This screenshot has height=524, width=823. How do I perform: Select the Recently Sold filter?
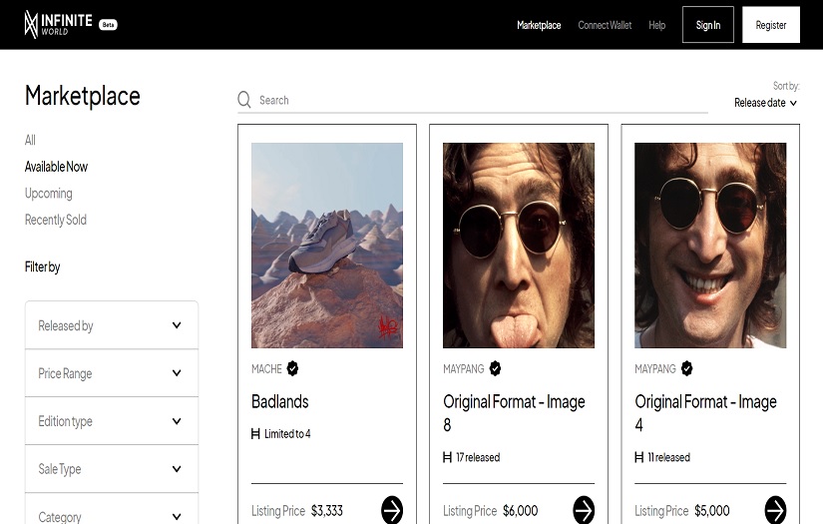click(x=56, y=220)
